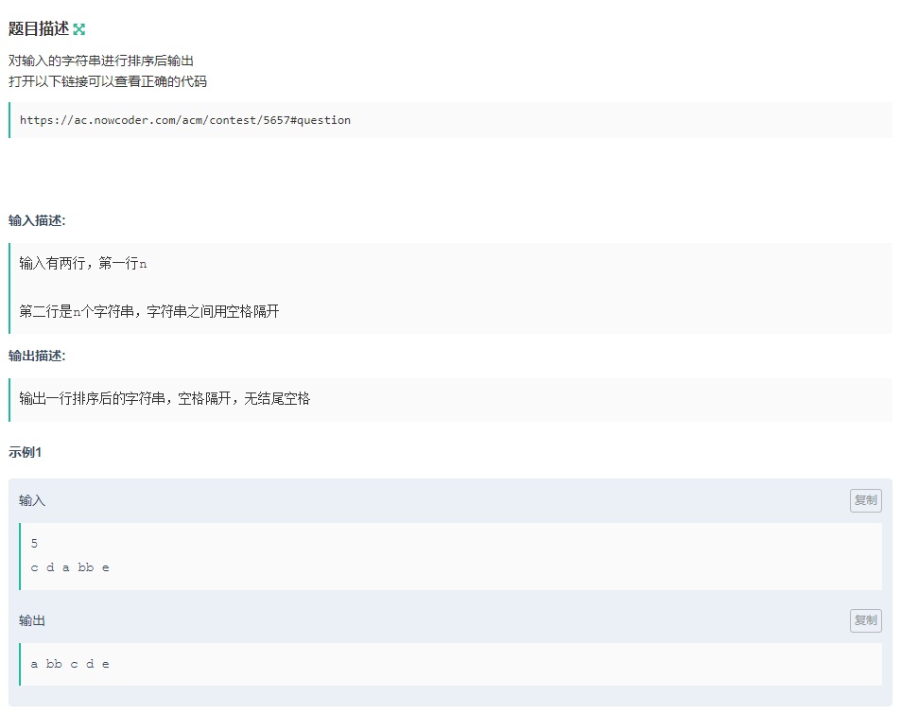
Task: Click the text 输出一行排序后的字符串
Action: (x=165, y=398)
